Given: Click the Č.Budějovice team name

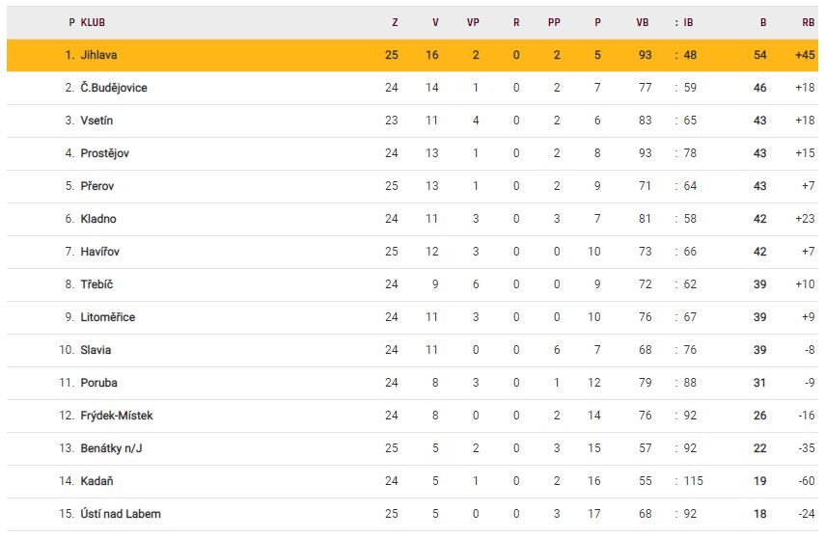Looking at the screenshot, I should tap(114, 88).
